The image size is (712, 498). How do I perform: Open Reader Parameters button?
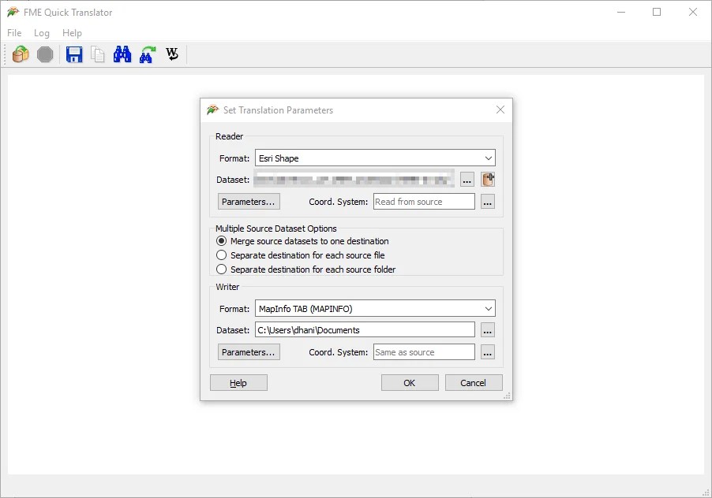249,202
